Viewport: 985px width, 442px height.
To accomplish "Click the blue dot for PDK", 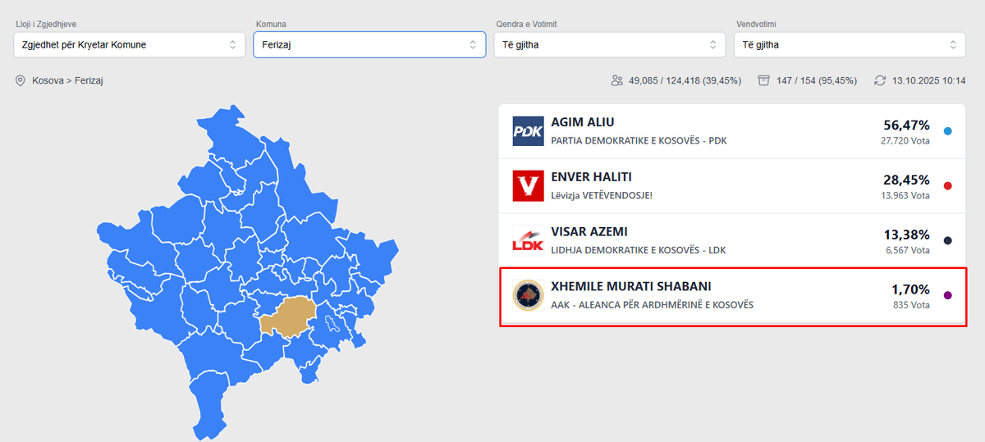I will click(948, 131).
